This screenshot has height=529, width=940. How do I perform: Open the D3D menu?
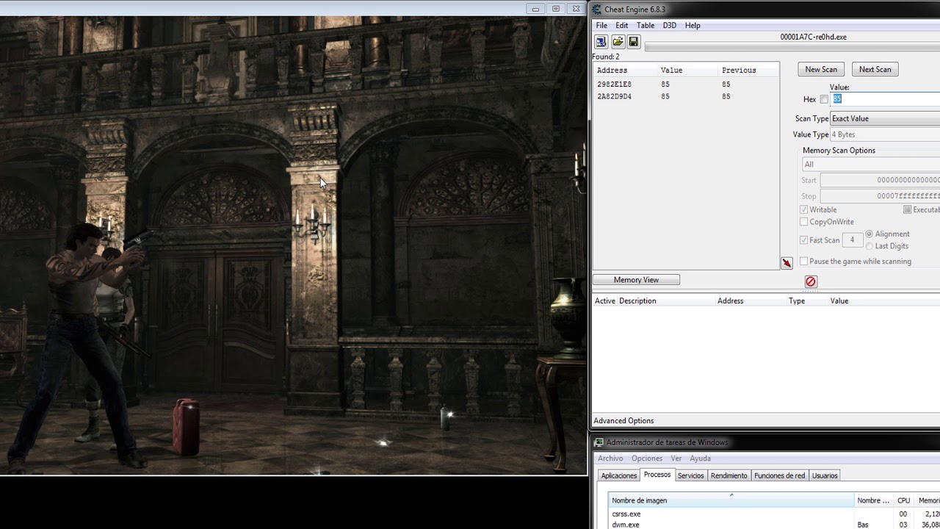[669, 25]
